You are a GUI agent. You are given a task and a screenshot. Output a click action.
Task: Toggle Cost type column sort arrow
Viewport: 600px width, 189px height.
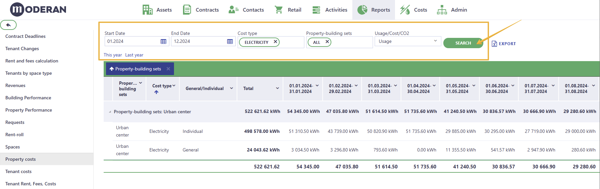pyautogui.click(x=156, y=92)
